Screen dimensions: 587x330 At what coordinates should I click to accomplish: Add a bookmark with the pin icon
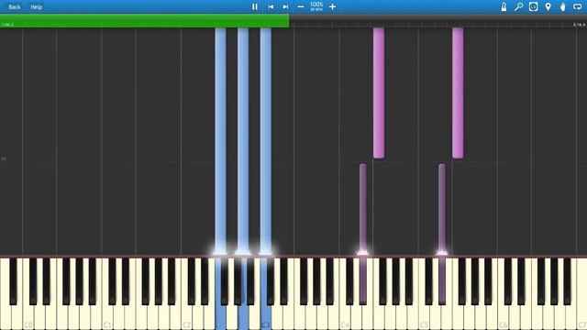coord(548,6)
